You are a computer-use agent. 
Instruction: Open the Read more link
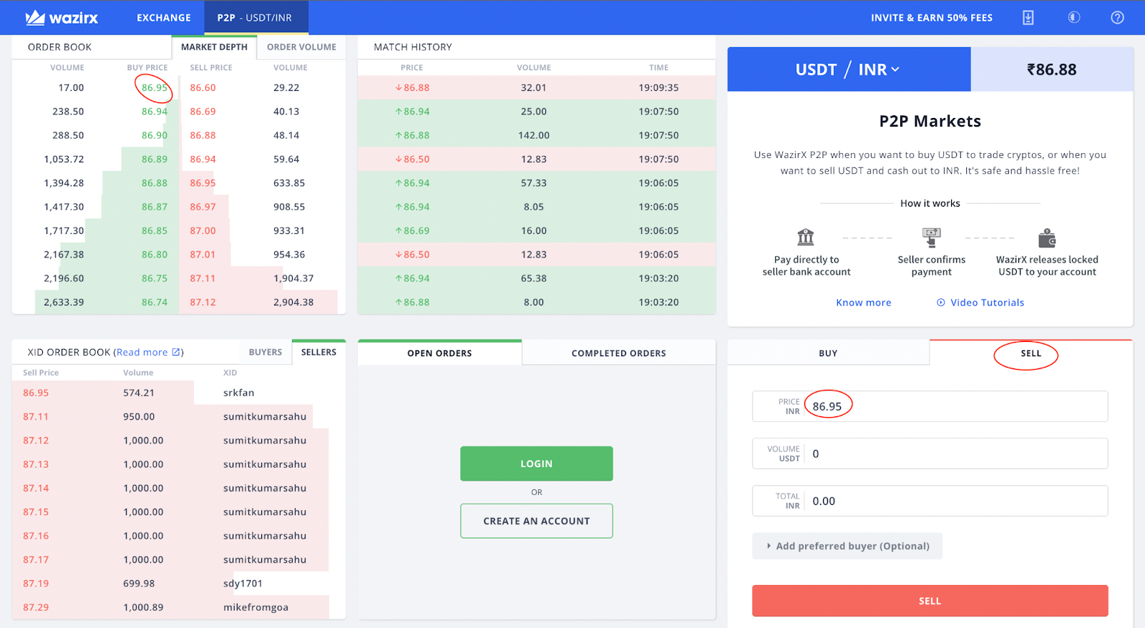142,352
